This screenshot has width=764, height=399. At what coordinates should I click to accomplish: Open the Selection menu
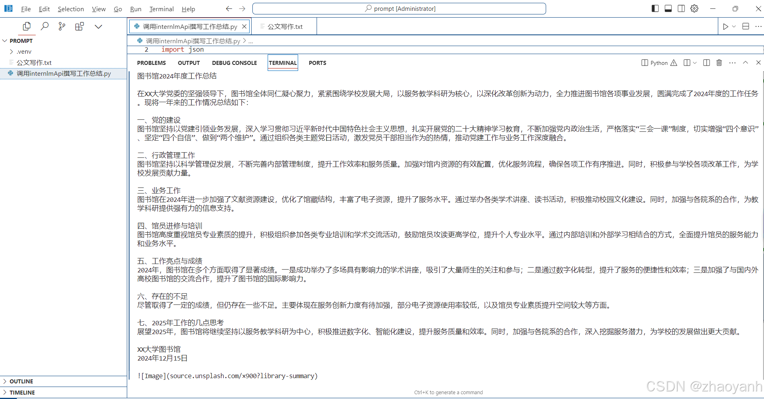tap(71, 9)
